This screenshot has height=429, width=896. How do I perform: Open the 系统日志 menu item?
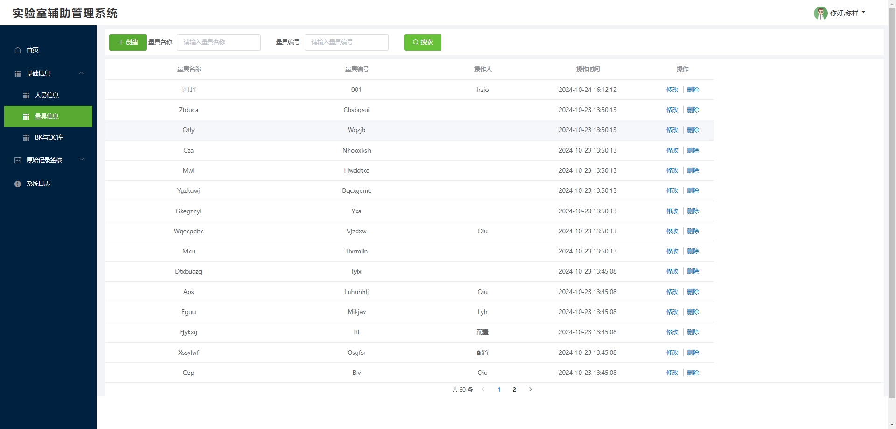[38, 184]
